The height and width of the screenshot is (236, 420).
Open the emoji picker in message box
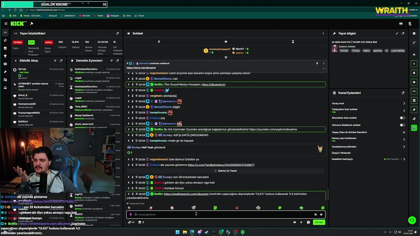click(321, 215)
